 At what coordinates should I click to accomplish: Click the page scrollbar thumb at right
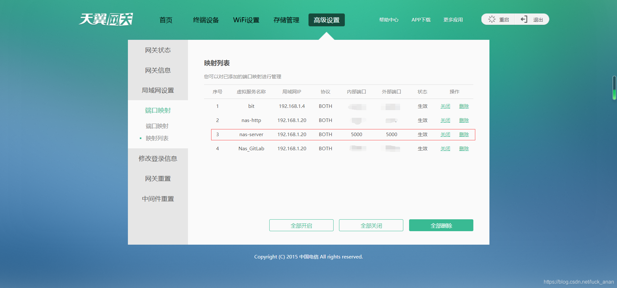tap(614, 88)
